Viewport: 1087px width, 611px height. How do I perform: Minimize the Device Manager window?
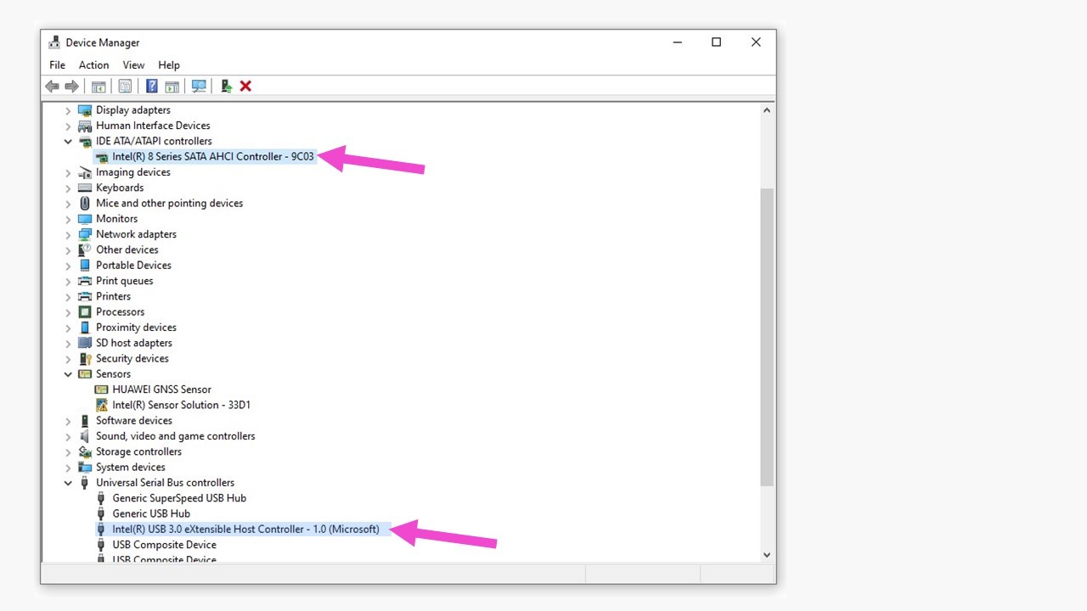[678, 42]
